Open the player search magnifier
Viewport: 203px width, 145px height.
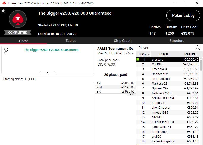pos(198,48)
